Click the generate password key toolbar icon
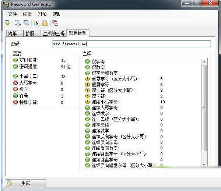This screenshot has height=191, width=221. pos(7,23)
